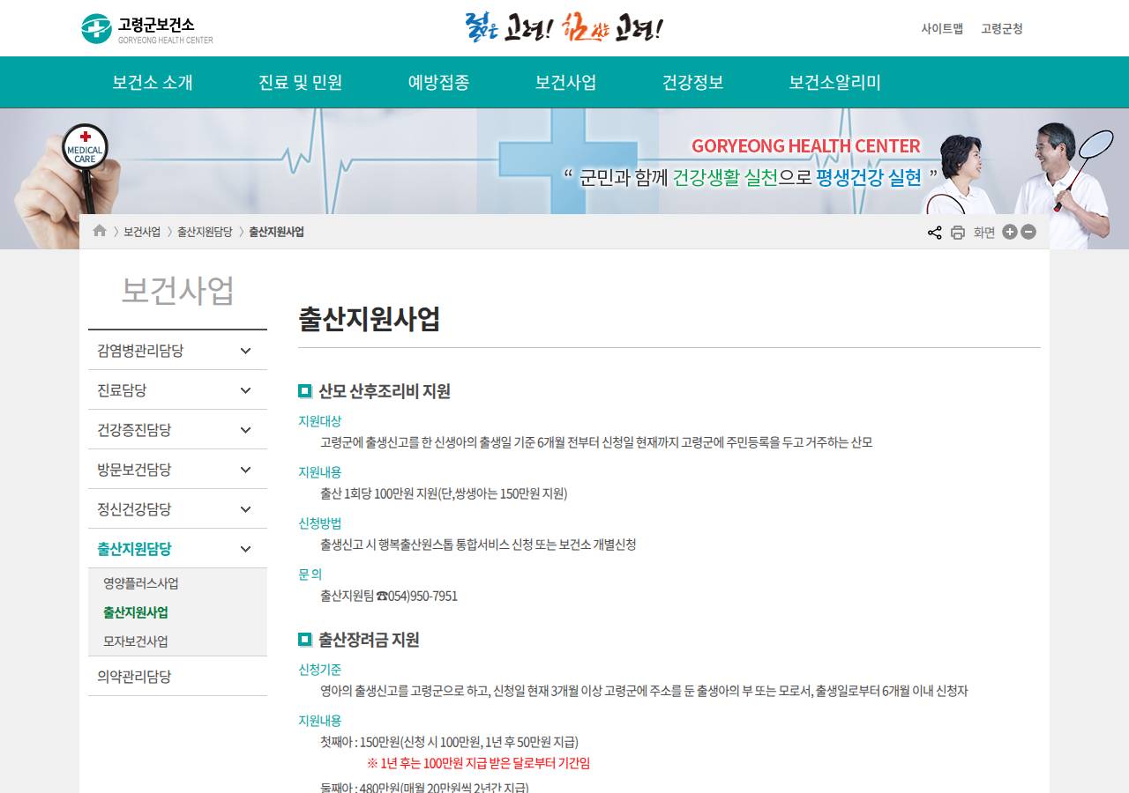Open the 진료 및 민원 menu

click(x=300, y=82)
